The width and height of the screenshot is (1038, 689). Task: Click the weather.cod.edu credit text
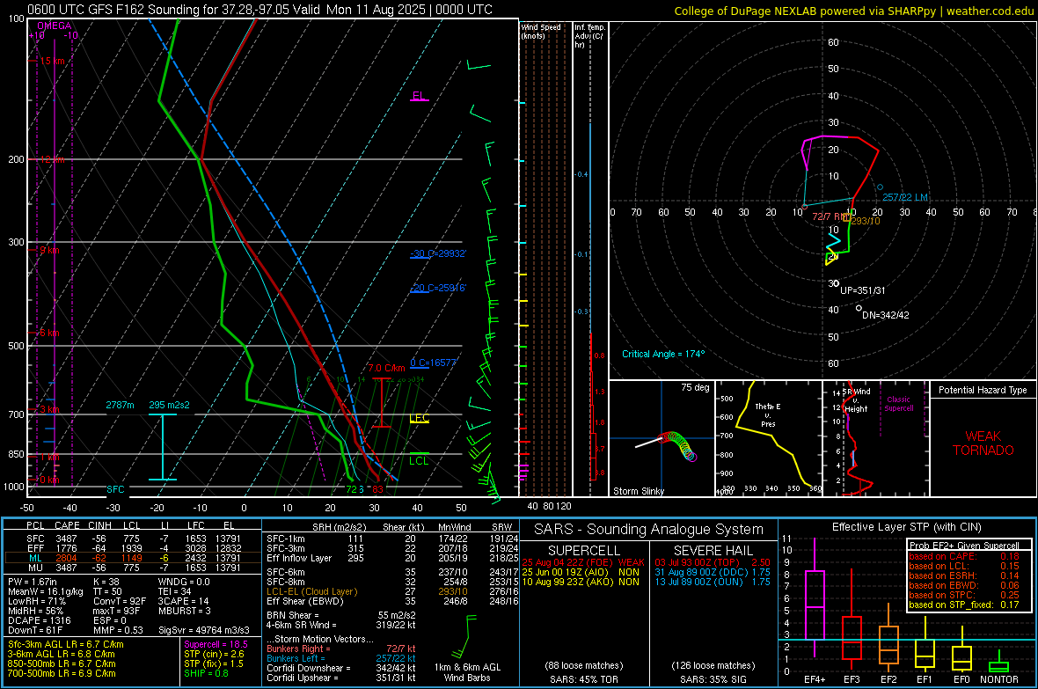[x=990, y=11]
